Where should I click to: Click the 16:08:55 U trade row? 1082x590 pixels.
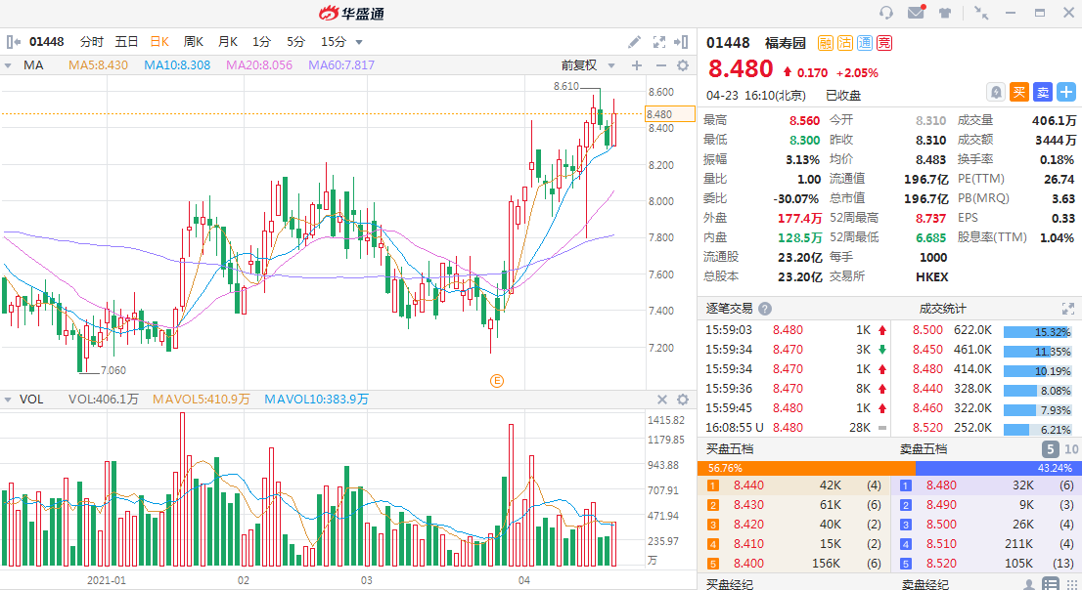[795, 427]
